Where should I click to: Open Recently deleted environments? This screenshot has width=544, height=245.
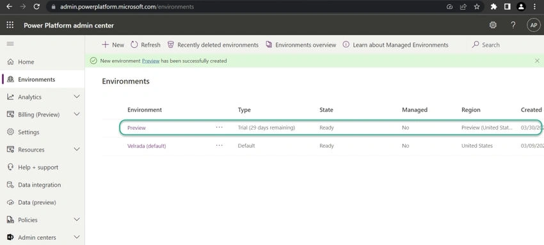click(x=212, y=45)
